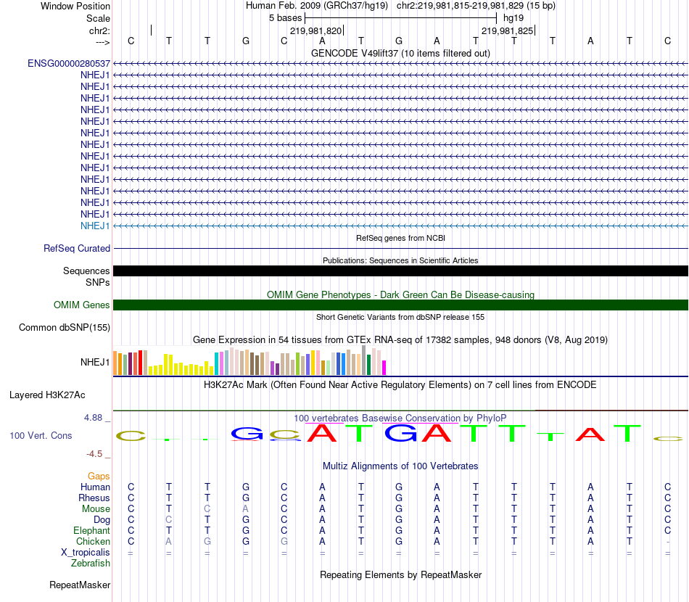Click the ENSG00000280537 transcript arrow line
689x602 pixels.
pyautogui.click(x=400, y=64)
